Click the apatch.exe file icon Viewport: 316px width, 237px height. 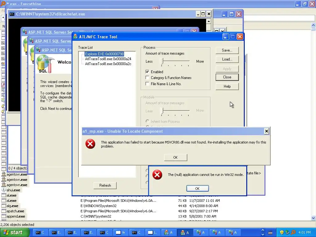4,211
